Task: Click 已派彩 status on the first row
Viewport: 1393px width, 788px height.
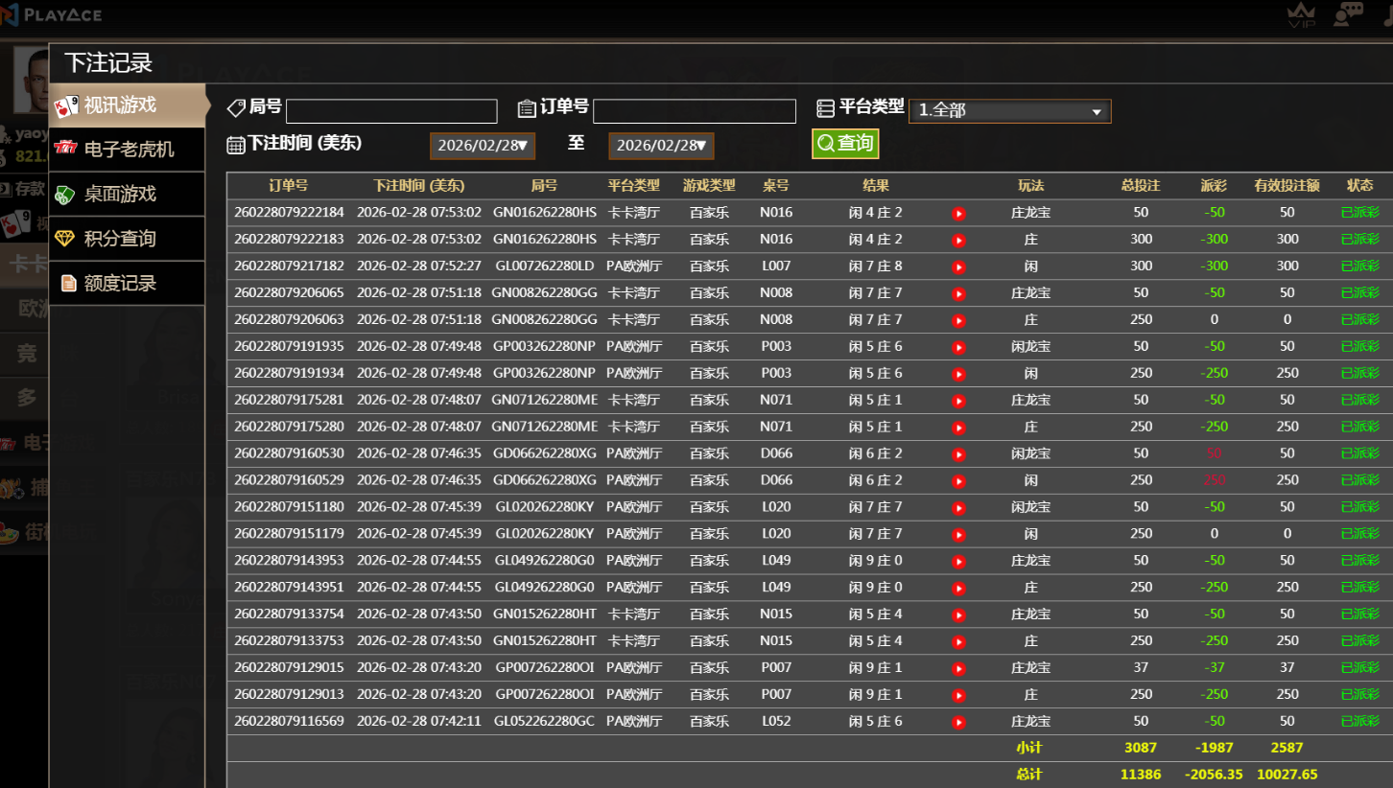Action: tap(1359, 213)
